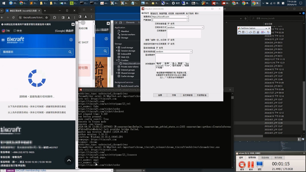Image resolution: width=306 pixels, height=172 pixels.
Task: Open the Elements tab in DevTools
Action: 130,22
